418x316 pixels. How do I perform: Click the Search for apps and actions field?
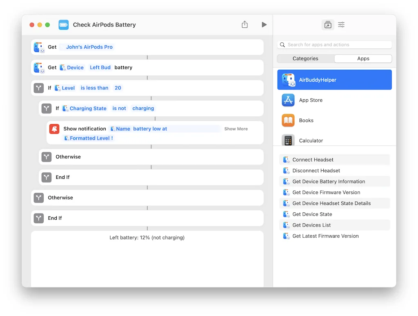335,45
